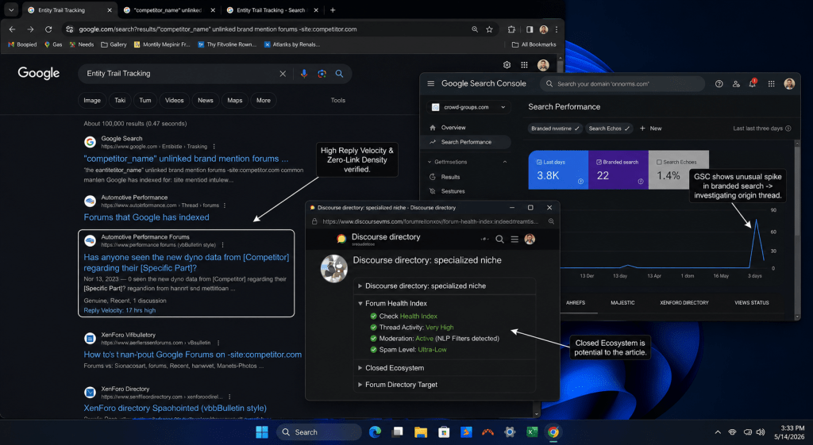Image resolution: width=813 pixels, height=445 pixels.
Task: Open the More search filters menu
Action: click(264, 101)
